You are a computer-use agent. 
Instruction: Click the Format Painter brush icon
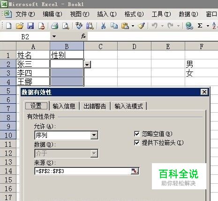(141, 26)
